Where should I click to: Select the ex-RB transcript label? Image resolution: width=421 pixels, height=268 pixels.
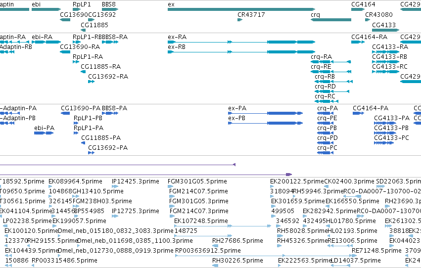tap(177, 46)
